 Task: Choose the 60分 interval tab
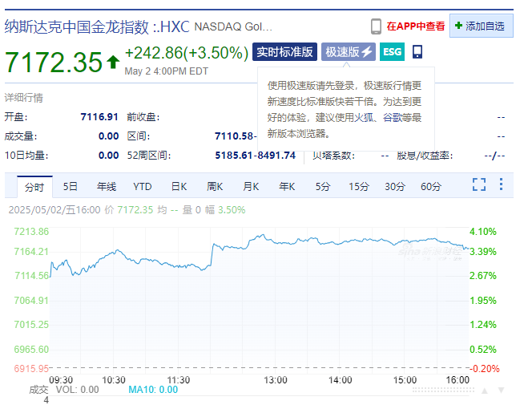(x=430, y=187)
